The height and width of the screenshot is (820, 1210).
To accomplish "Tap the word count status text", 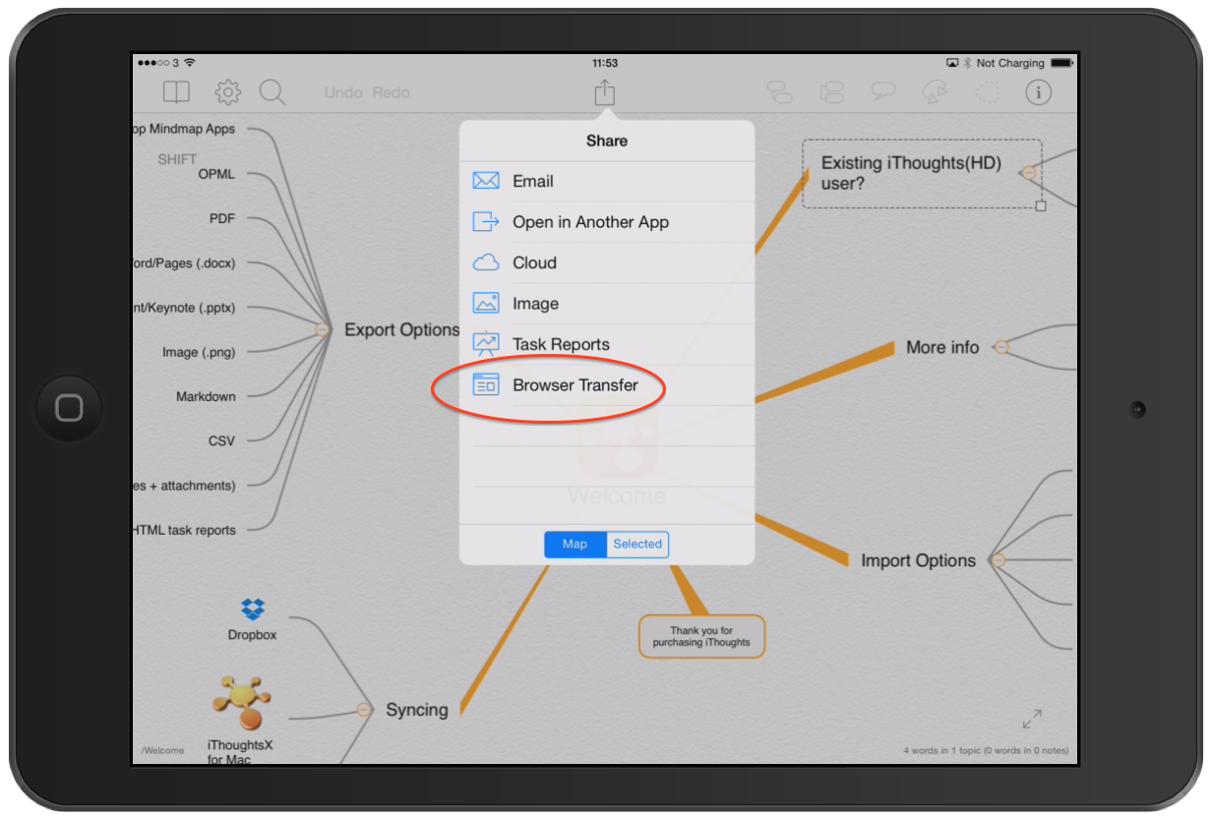I will [x=986, y=750].
